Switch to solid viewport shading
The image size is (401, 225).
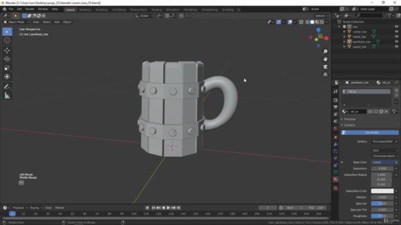(312, 22)
